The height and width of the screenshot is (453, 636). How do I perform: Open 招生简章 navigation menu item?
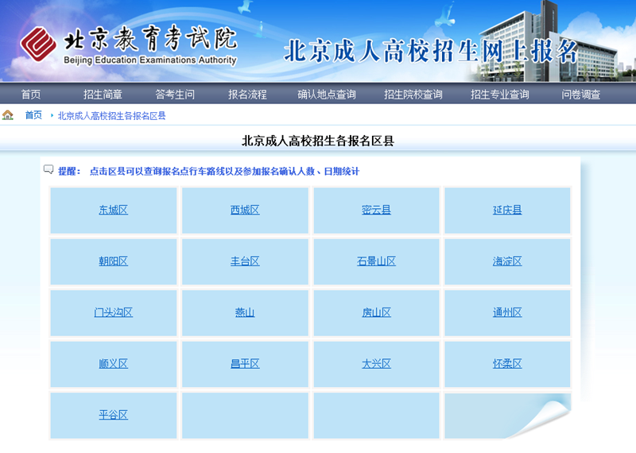(103, 95)
